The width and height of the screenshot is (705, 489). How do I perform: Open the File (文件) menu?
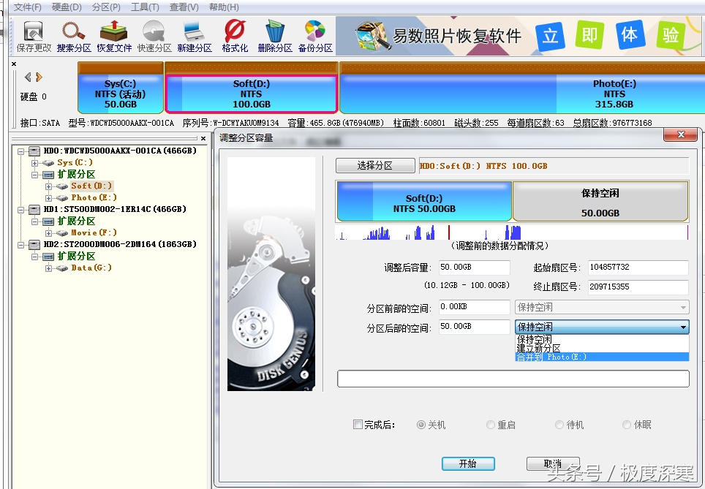point(28,7)
